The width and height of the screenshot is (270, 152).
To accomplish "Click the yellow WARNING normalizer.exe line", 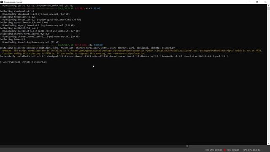I will click(x=132, y=51).
